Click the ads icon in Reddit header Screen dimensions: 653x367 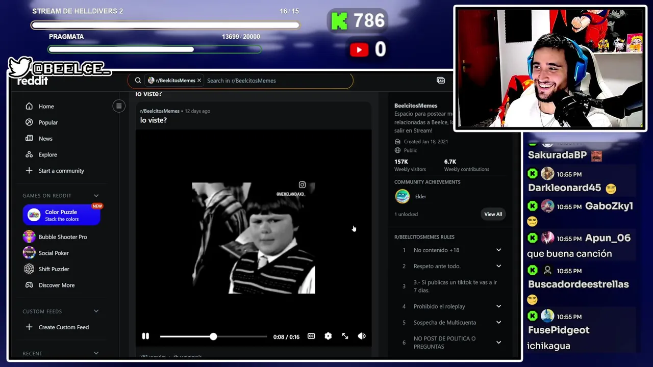click(441, 81)
